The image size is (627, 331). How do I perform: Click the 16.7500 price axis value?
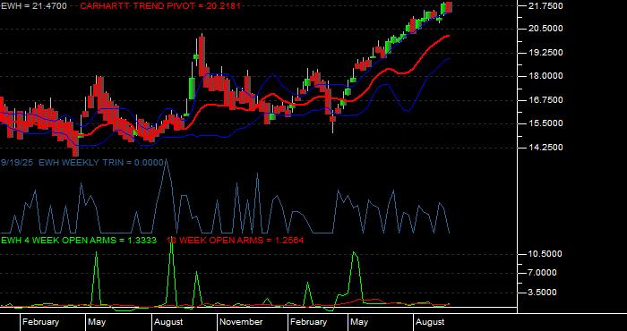[546, 100]
